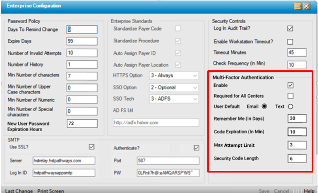Toggle Use SSL checkbox
The image size is (318, 193).
click(91, 147)
